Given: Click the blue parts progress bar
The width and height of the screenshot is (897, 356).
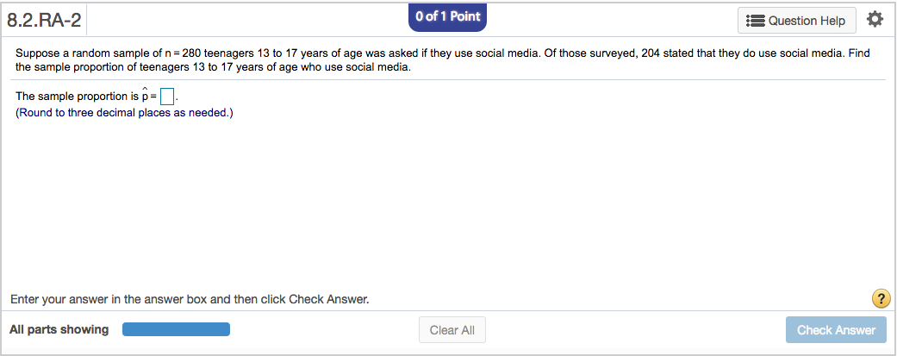Looking at the screenshot, I should tap(176, 329).
